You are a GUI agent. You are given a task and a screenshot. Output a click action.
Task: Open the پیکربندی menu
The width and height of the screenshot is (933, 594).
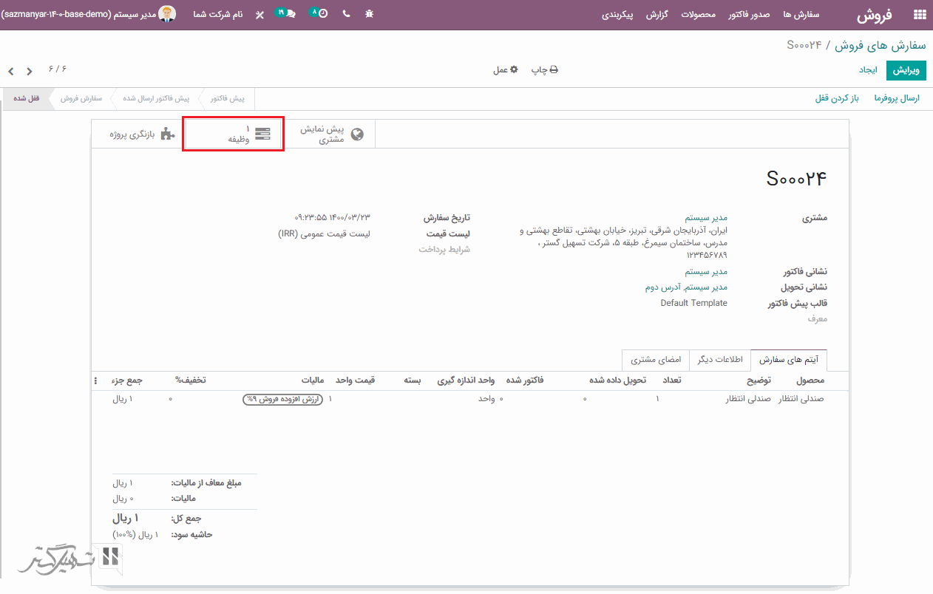tap(618, 15)
